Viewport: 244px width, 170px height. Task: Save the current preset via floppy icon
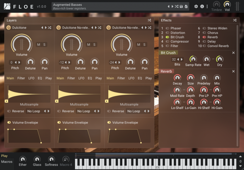coord(181,7)
